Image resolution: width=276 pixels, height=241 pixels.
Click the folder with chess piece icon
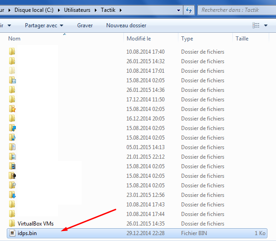point(12,176)
